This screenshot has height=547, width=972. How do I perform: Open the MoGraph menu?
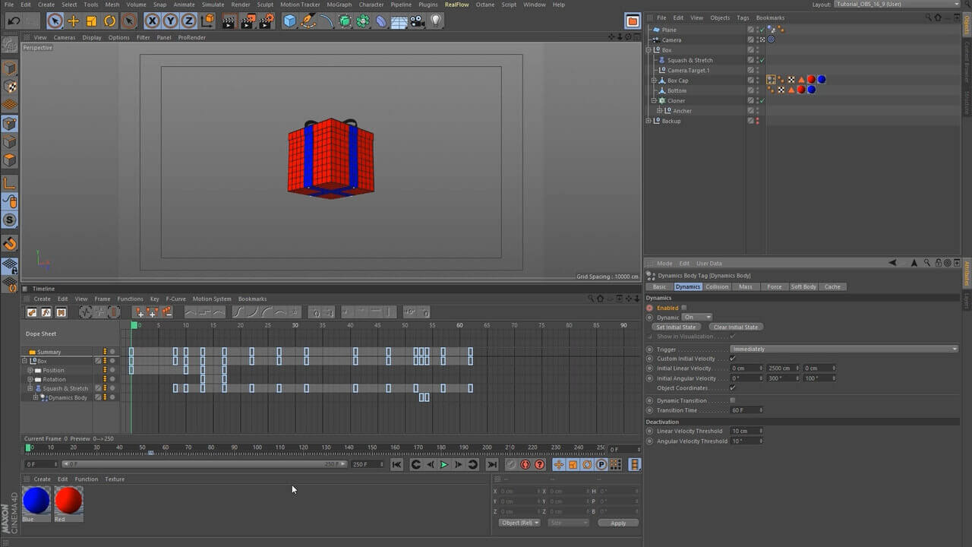tap(339, 5)
